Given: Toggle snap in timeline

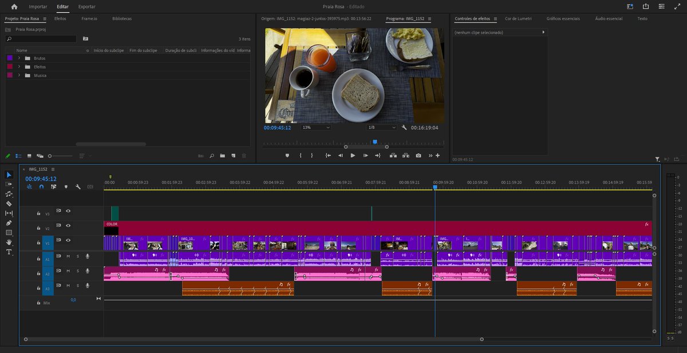Looking at the screenshot, I should [41, 187].
